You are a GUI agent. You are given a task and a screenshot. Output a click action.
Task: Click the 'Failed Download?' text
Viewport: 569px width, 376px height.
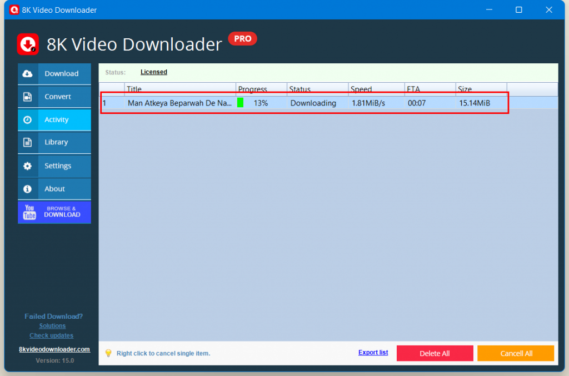(54, 316)
